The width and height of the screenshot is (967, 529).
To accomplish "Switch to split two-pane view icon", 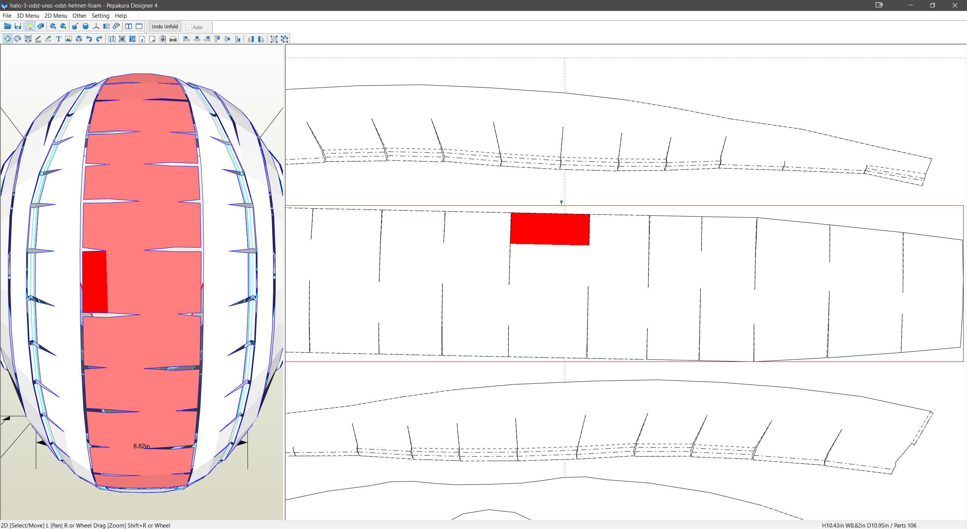I will pyautogui.click(x=129, y=26).
